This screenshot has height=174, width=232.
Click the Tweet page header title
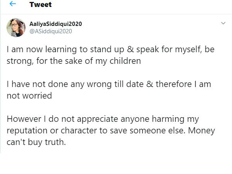click(x=40, y=4)
